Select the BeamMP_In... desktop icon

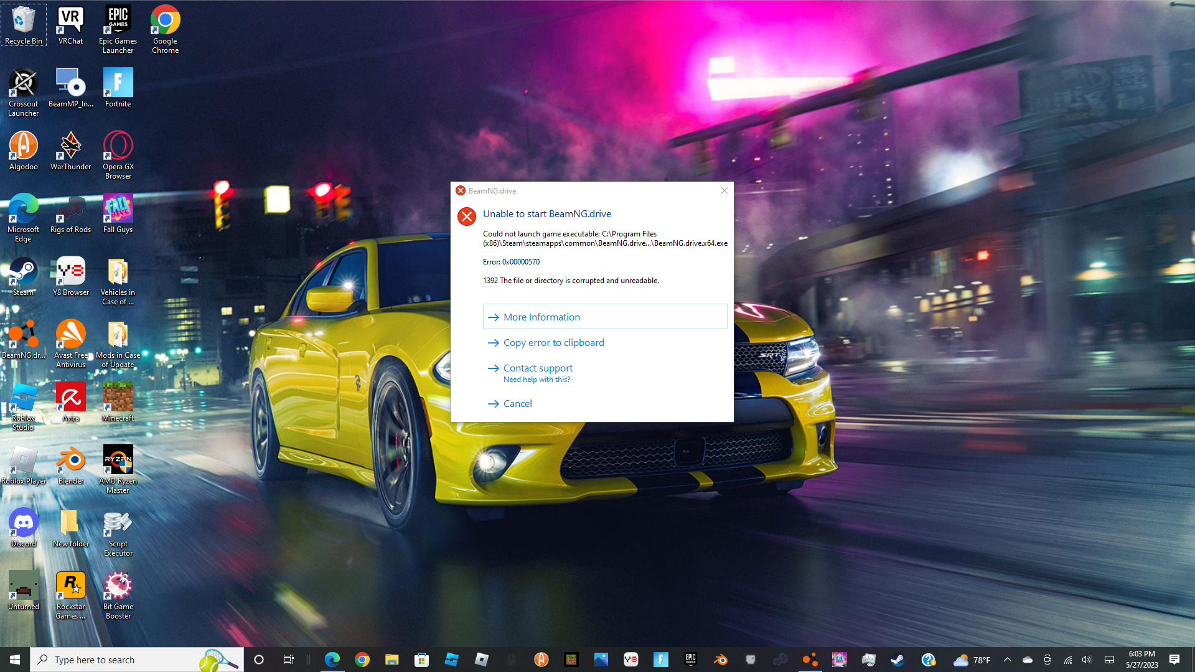pyautogui.click(x=70, y=88)
